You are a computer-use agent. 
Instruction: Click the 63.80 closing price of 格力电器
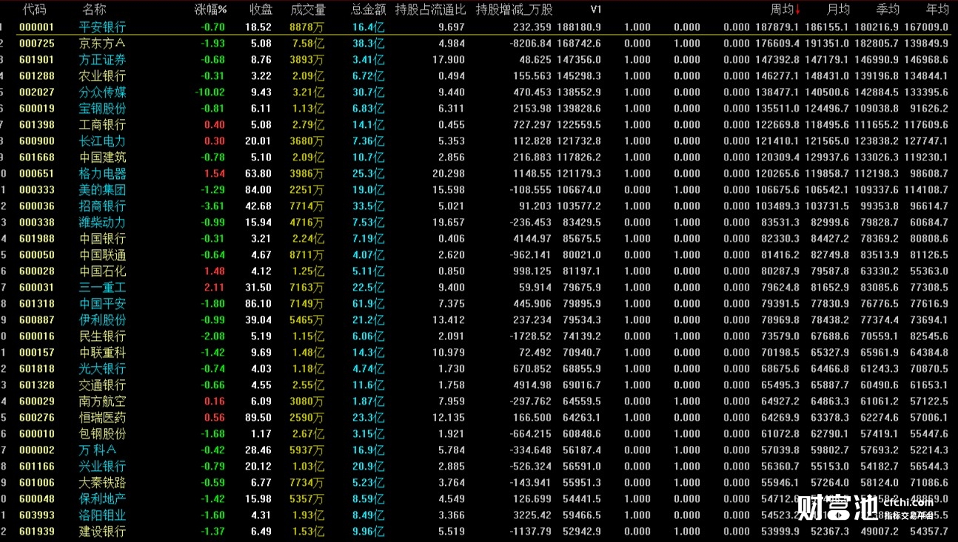coord(258,174)
